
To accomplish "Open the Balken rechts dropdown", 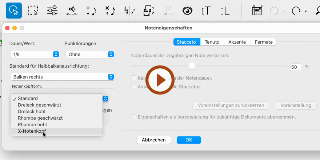I will 62,77.
